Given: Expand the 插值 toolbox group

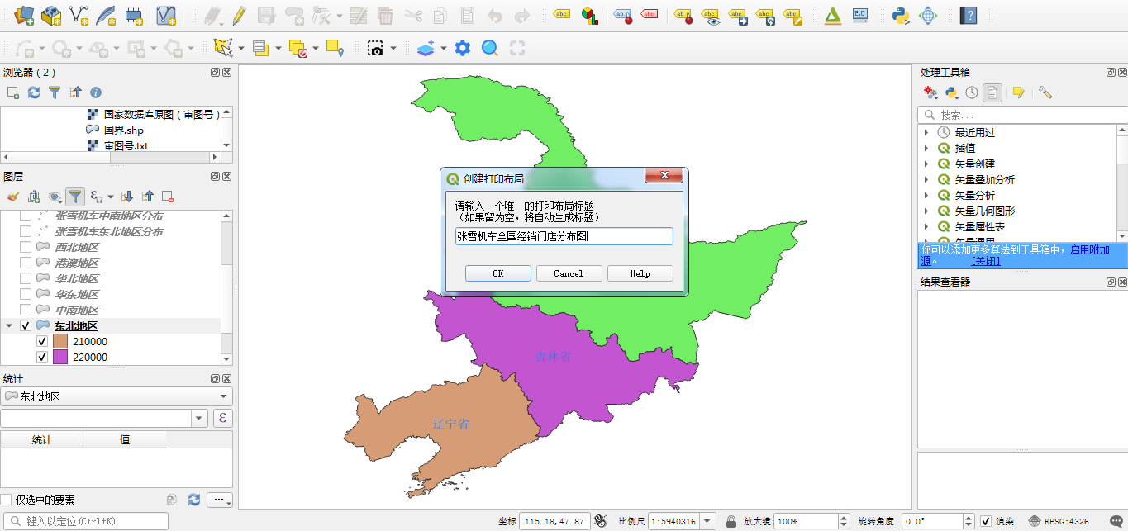Looking at the screenshot, I should click(x=926, y=148).
